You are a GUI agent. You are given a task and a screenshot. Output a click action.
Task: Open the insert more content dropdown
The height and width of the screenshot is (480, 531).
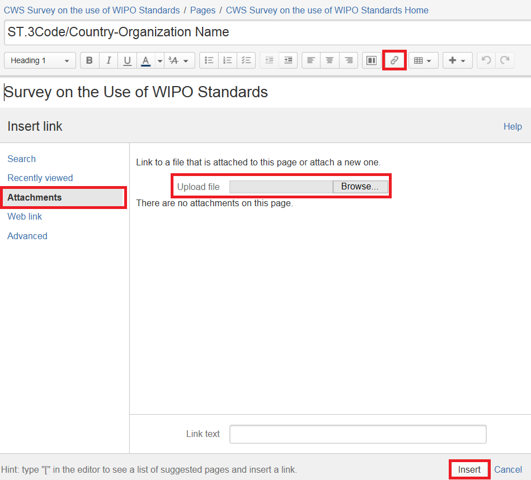(457, 60)
